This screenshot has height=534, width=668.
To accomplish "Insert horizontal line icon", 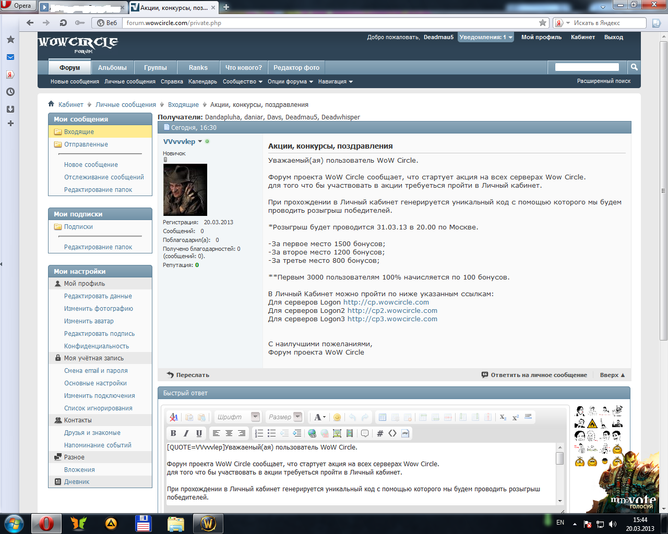I will [x=528, y=417].
